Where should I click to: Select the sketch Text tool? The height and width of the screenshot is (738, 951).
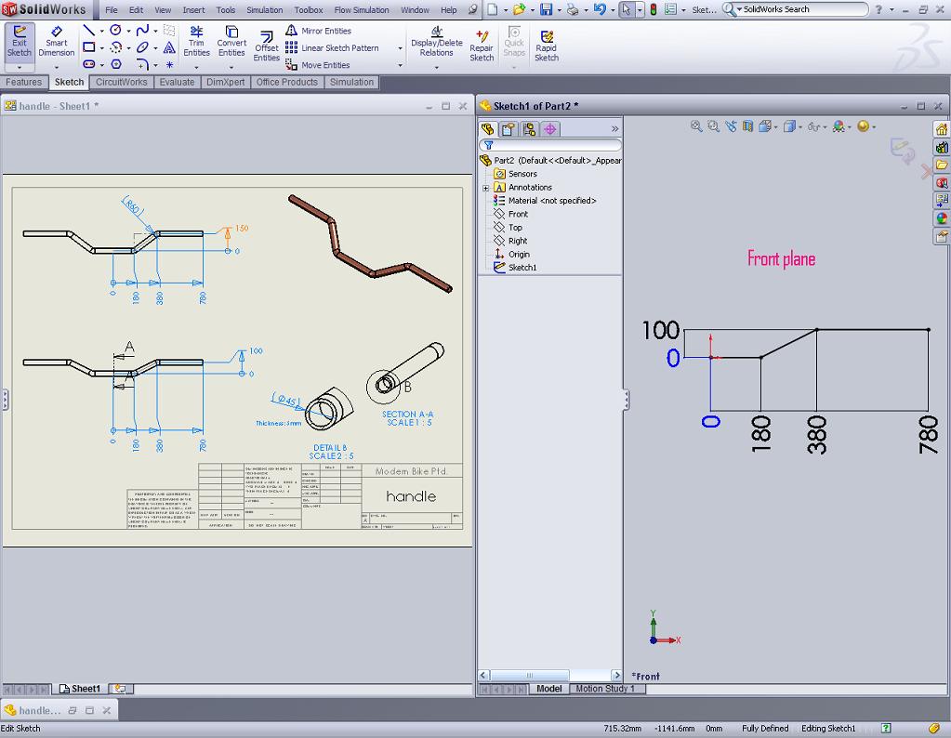169,47
